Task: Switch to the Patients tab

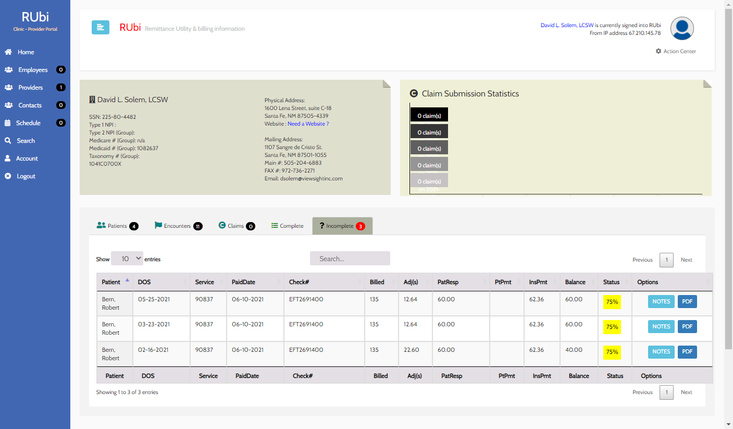Action: click(x=117, y=226)
